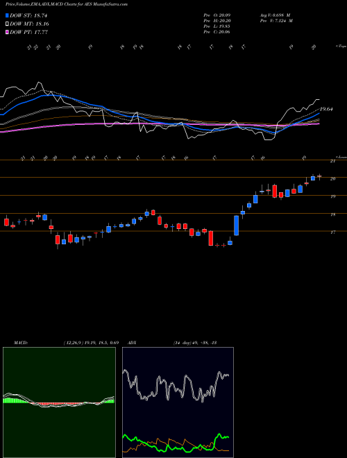Open the green MACD histogram chart panel

point(59,402)
